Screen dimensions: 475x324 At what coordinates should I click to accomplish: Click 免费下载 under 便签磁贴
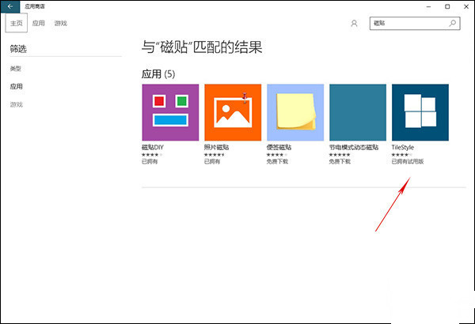click(x=277, y=161)
